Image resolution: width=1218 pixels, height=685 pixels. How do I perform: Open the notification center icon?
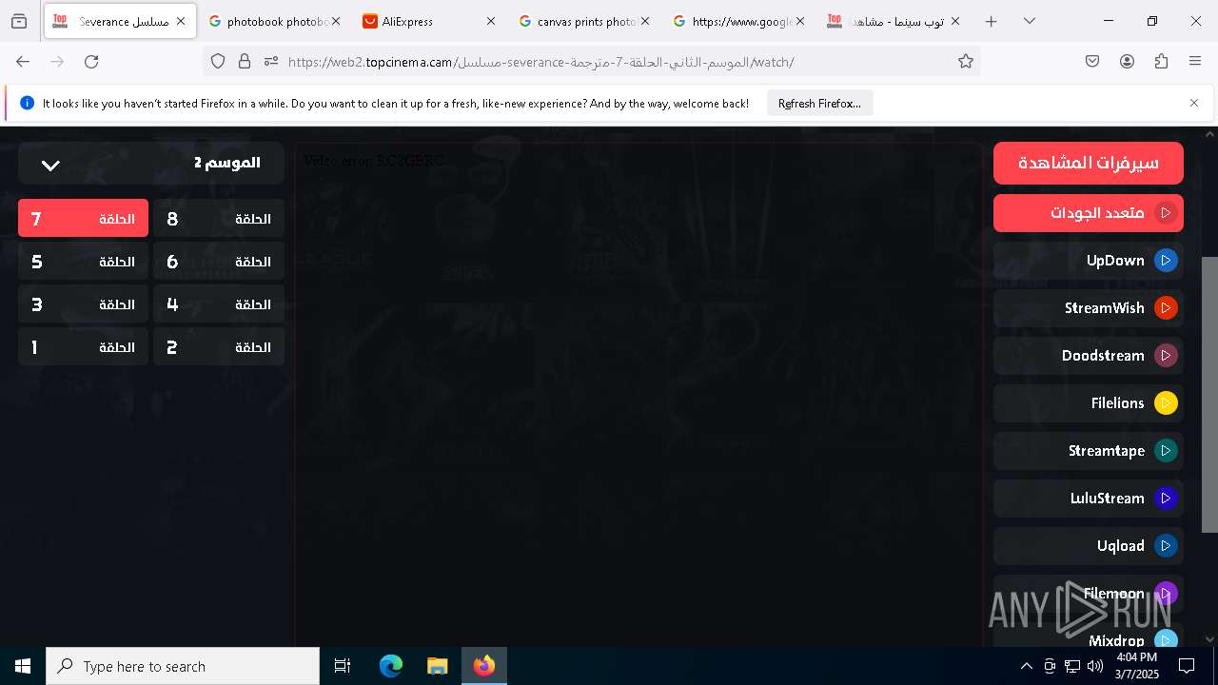(x=1187, y=666)
